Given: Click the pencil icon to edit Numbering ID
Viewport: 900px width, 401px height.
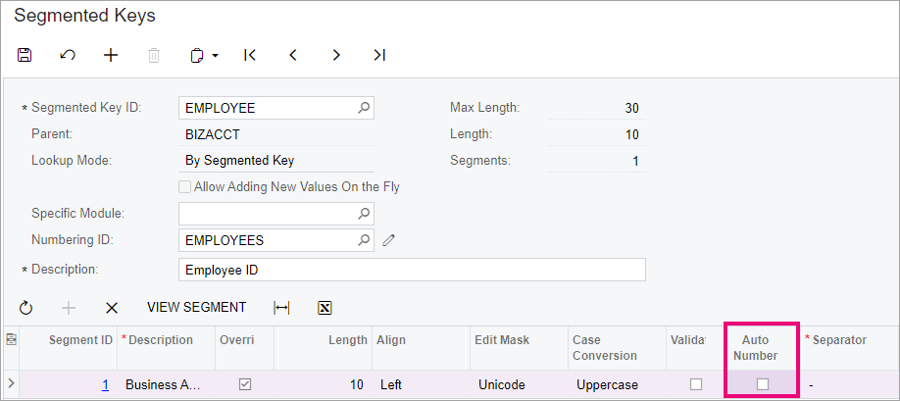Looking at the screenshot, I should 388,240.
